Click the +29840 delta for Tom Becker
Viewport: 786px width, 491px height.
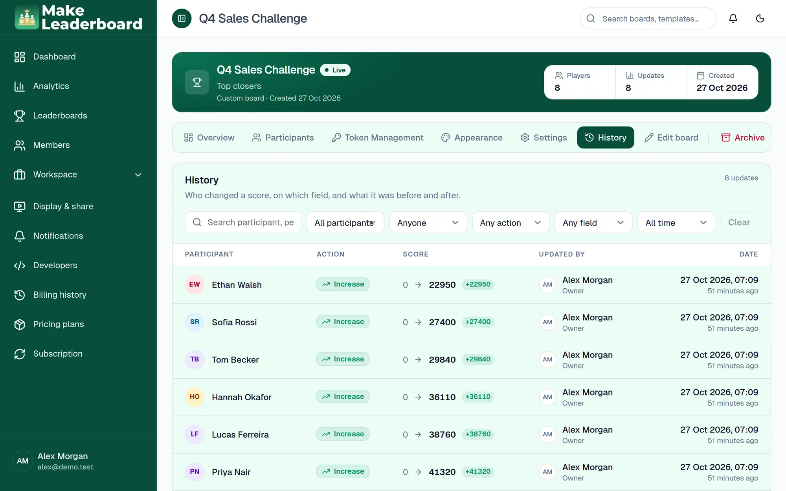[x=478, y=359]
